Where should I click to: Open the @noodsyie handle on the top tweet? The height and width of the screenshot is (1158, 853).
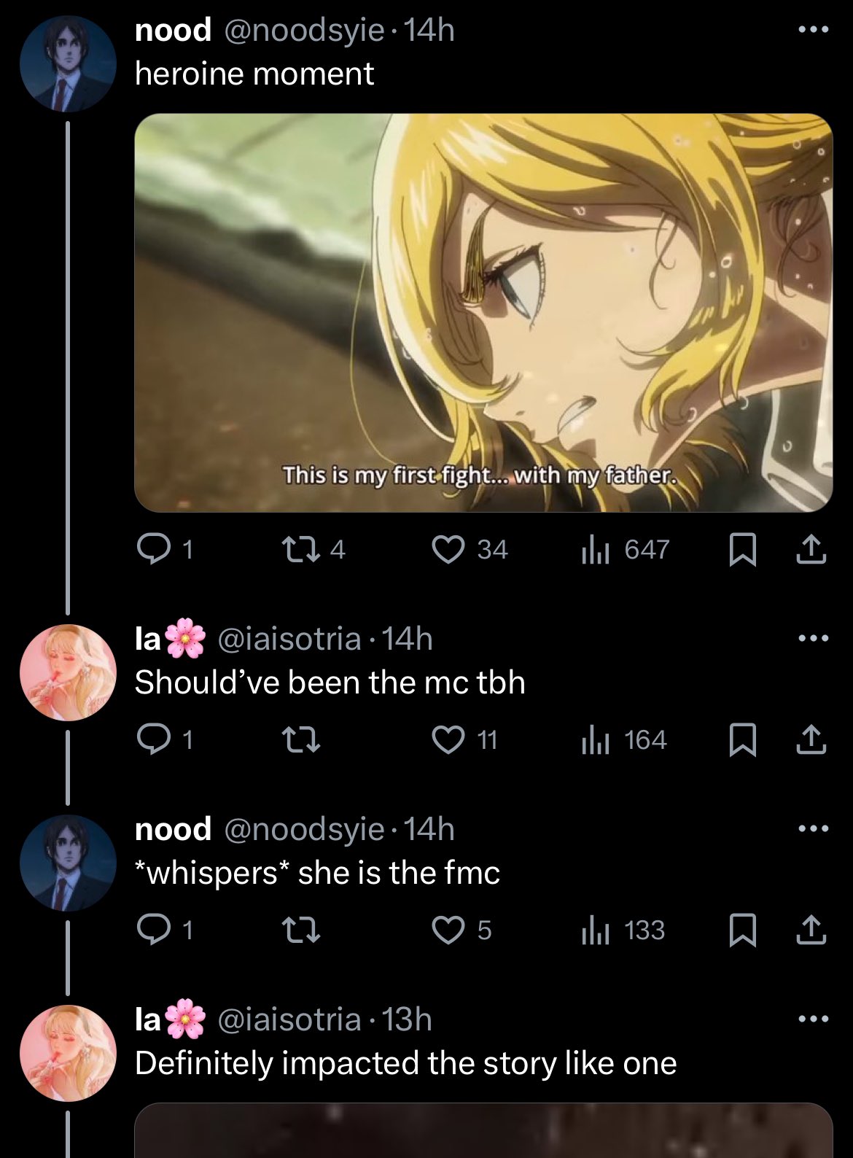tap(304, 31)
